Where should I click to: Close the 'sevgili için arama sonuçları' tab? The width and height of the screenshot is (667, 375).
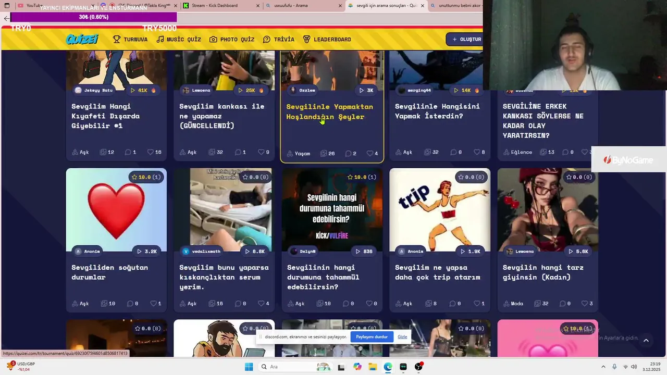[423, 6]
